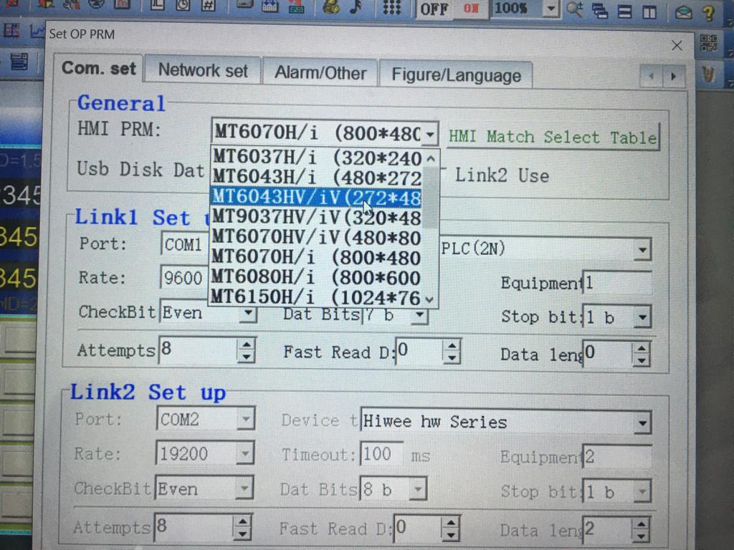Click the Link2 Timeout 100 ms field
Image resolution: width=734 pixels, height=550 pixels.
[381, 453]
